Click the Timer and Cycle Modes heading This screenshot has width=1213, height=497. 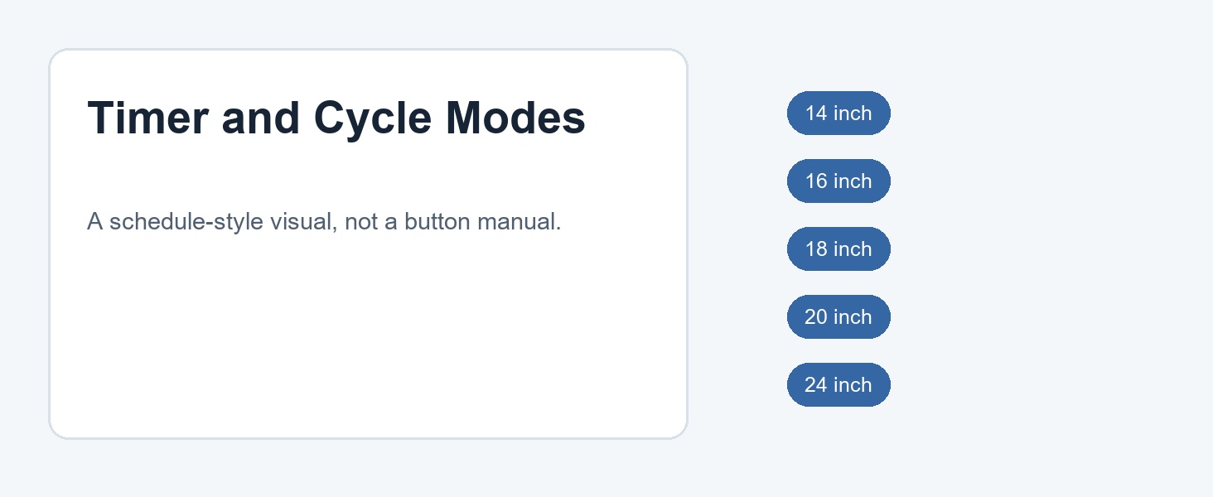(x=336, y=117)
